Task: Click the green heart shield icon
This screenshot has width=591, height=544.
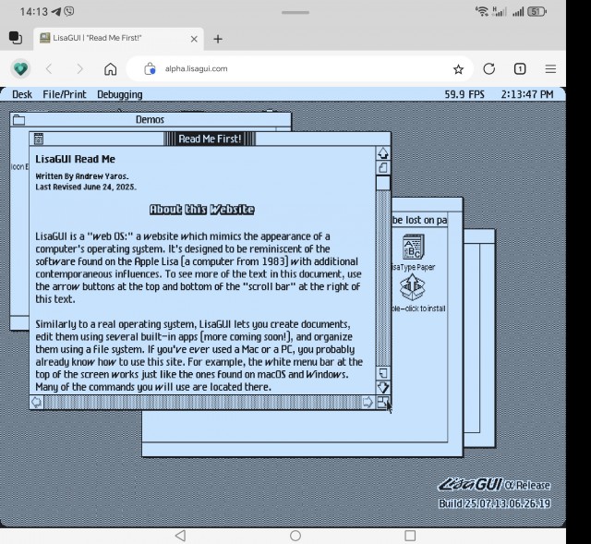Action: pyautogui.click(x=20, y=69)
